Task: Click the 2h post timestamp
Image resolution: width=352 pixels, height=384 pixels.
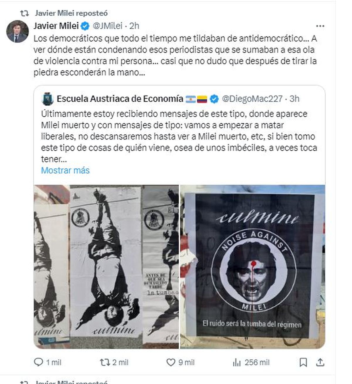Action: 134,26
